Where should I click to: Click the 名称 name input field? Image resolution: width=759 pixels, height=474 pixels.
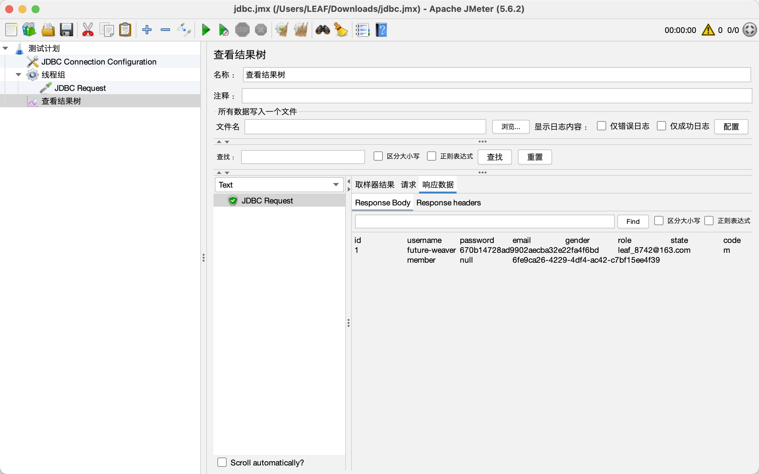(x=497, y=75)
